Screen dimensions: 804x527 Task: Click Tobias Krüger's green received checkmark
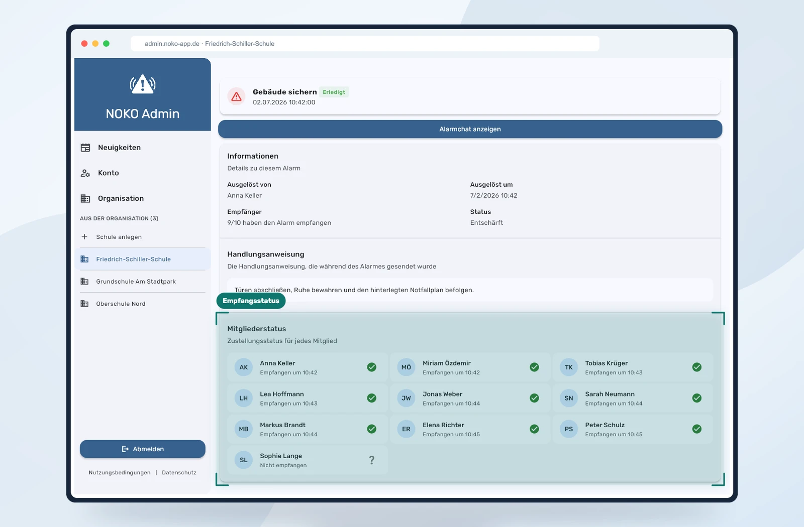(697, 367)
